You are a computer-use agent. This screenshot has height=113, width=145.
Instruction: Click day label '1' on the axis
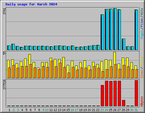9,110
